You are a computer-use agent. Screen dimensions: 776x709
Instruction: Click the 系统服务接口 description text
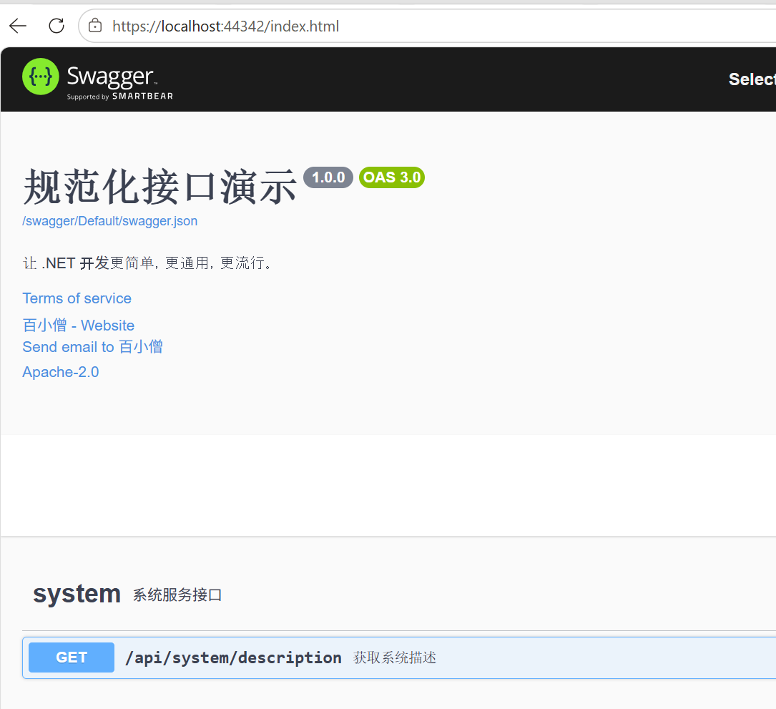pos(177,595)
